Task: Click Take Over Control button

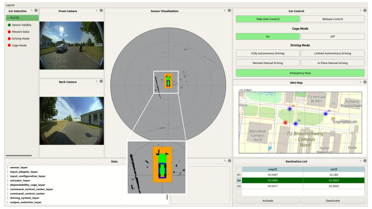Action: point(268,19)
